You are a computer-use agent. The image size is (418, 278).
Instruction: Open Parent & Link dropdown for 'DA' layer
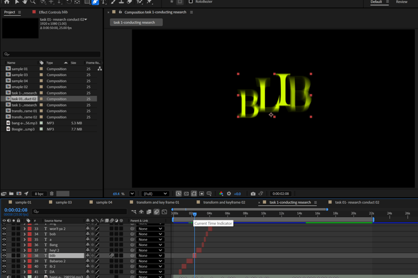pyautogui.click(x=150, y=272)
